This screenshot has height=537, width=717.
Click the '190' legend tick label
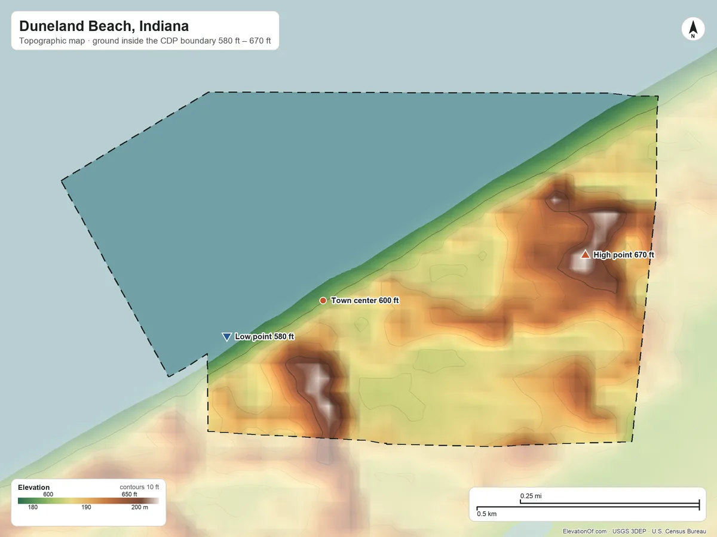(87, 508)
